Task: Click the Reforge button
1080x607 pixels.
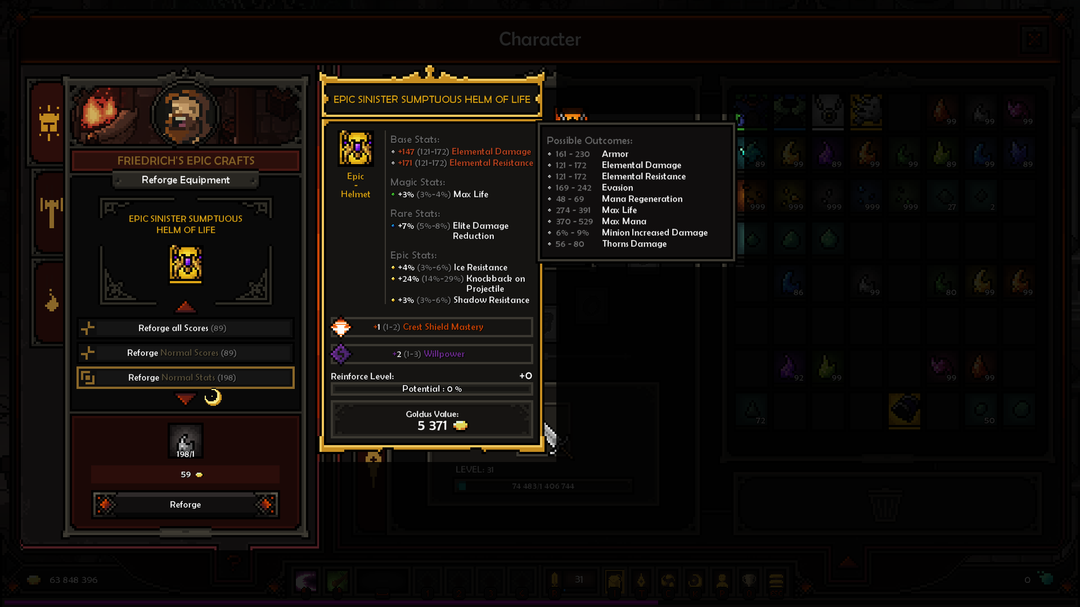Action: (186, 505)
